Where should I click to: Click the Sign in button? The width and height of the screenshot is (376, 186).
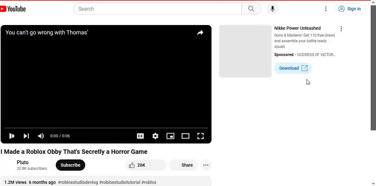(350, 9)
